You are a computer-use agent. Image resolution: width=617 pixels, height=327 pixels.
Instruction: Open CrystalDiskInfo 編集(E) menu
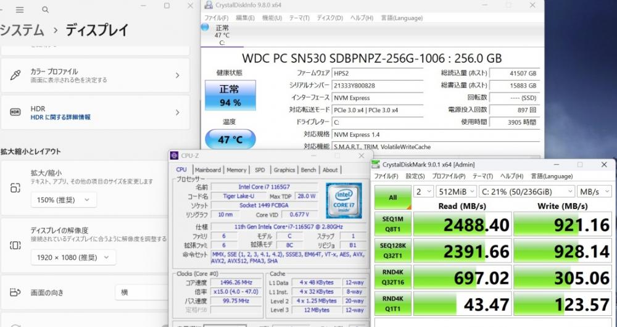[x=245, y=18]
